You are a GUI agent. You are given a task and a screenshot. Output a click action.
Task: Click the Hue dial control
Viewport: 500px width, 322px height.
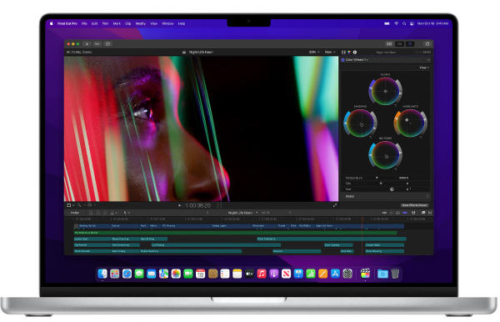pyautogui.click(x=392, y=189)
